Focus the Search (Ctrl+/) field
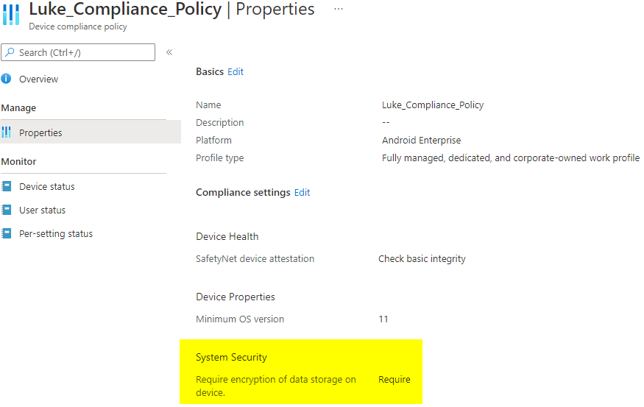 [85, 52]
